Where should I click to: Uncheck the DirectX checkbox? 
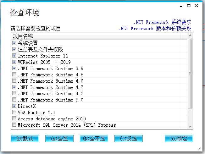click(x=14, y=106)
